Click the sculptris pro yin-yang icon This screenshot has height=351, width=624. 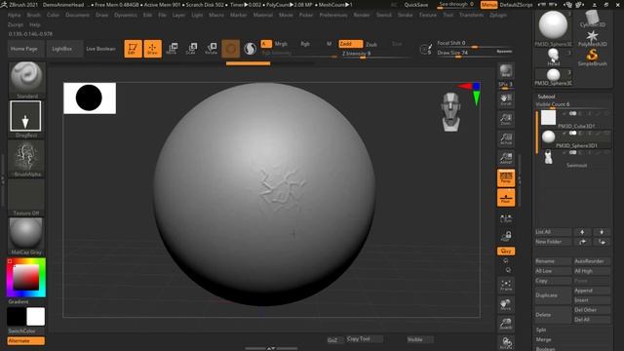click(x=251, y=49)
